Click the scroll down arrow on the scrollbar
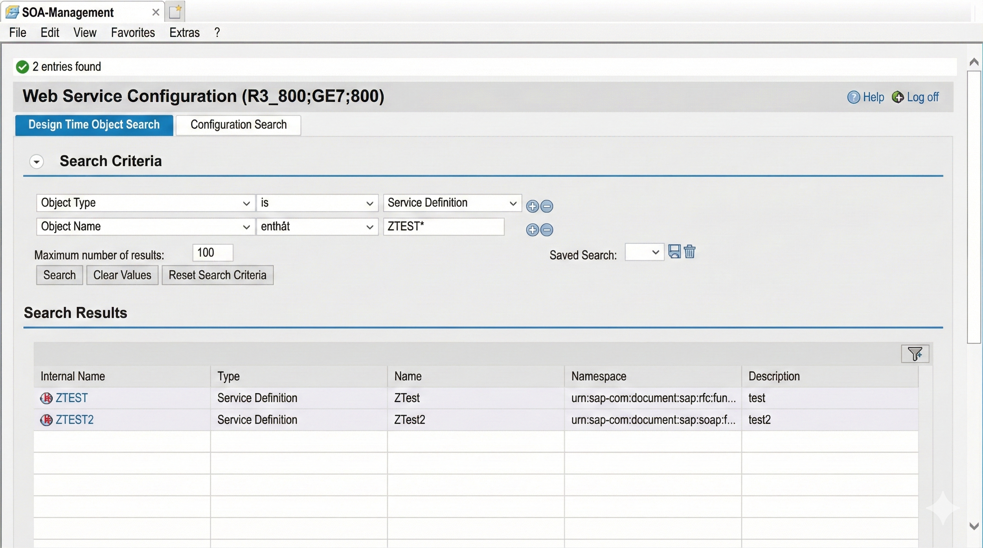983x548 pixels. click(x=973, y=526)
